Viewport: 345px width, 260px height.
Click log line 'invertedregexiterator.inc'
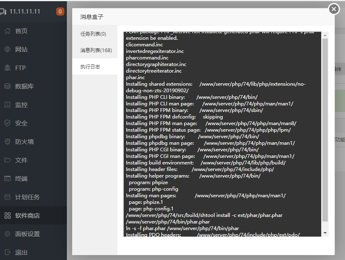point(155,51)
